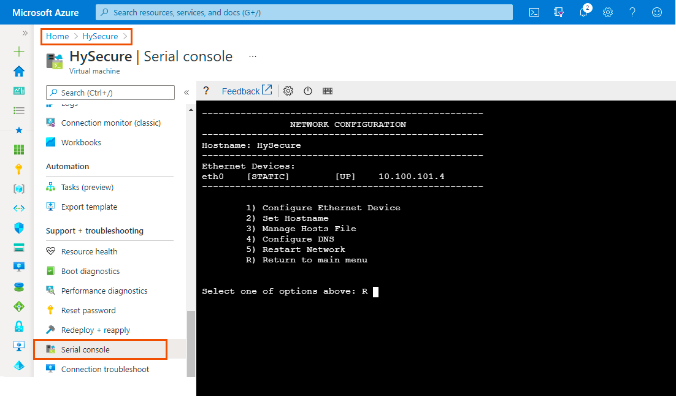This screenshot has width=676, height=396.
Task: Click the 'Support + troubleshooting' section heading
Action: click(x=95, y=231)
